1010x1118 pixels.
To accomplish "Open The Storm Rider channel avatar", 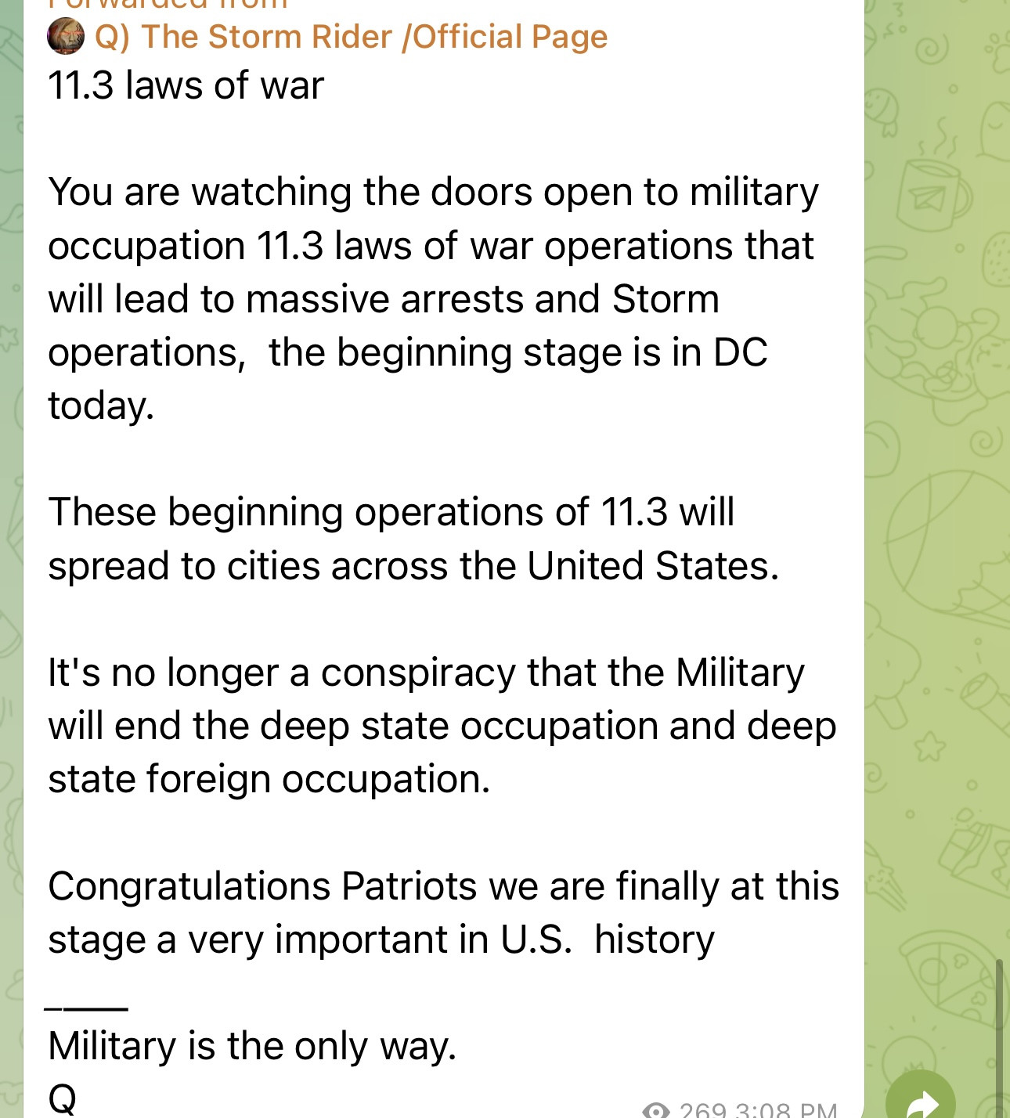I will [x=66, y=36].
